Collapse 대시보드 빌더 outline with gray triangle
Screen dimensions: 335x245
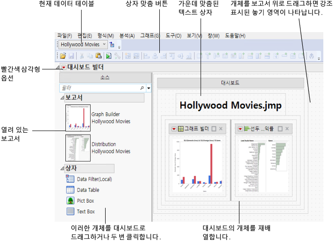(57, 68)
